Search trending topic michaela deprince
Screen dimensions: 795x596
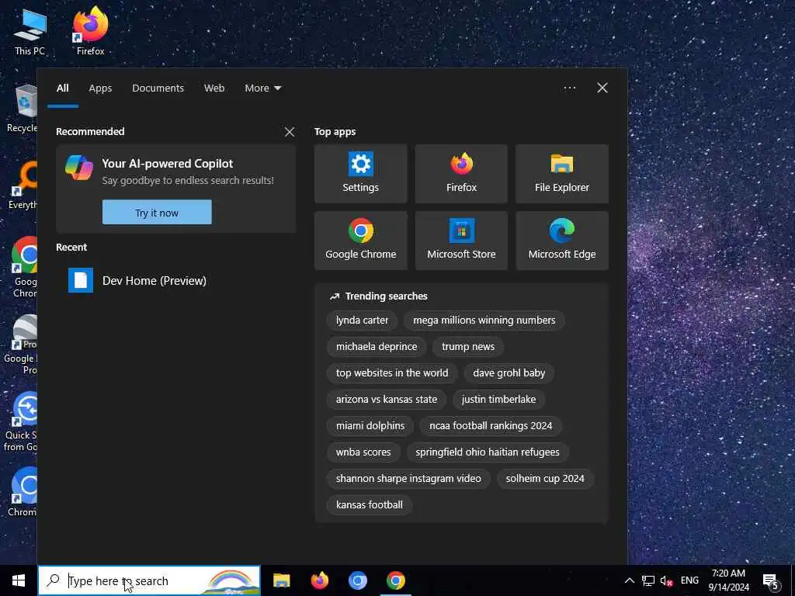[x=377, y=347]
